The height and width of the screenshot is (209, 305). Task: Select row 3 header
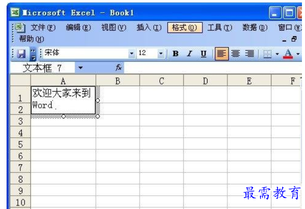pos(20,121)
